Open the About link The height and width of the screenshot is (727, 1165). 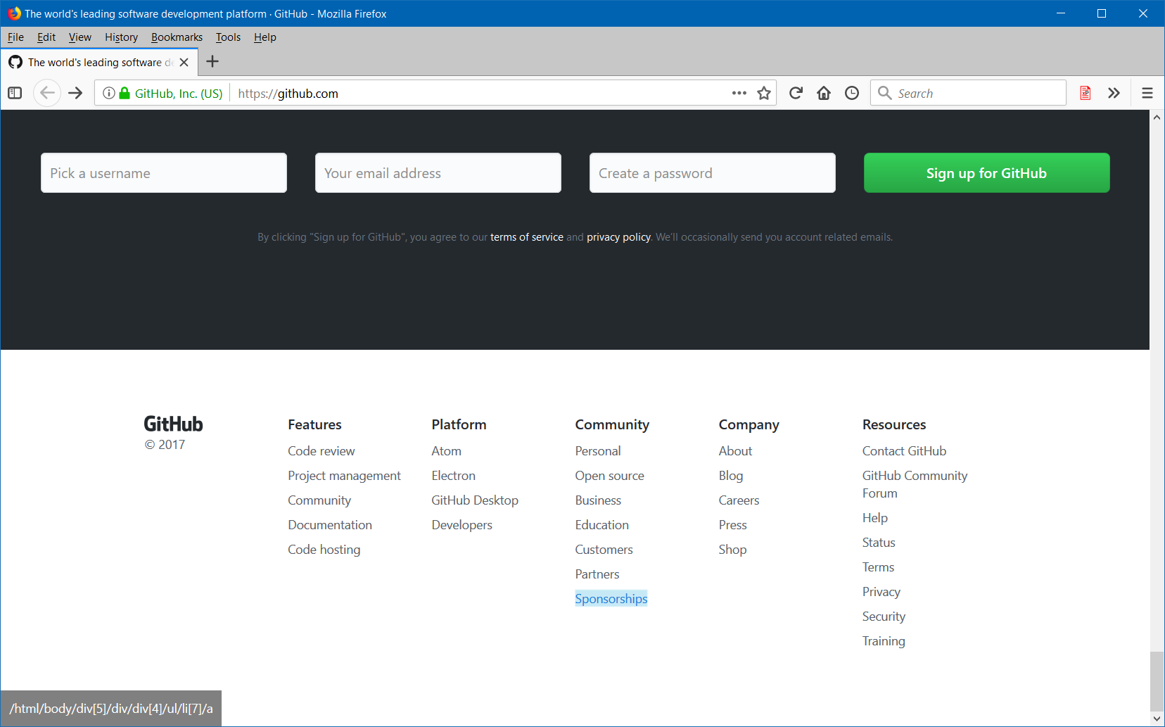[x=736, y=451]
